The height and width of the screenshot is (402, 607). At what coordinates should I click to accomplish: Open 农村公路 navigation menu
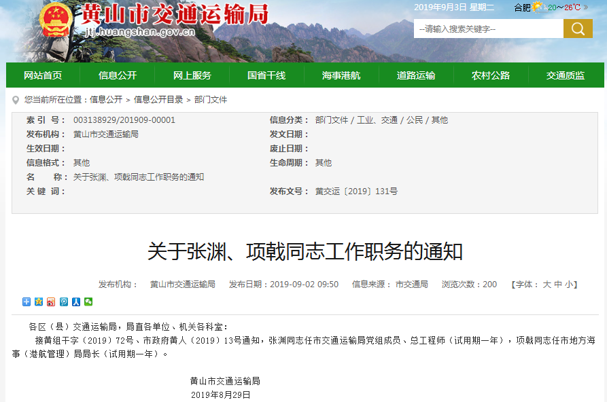point(491,75)
